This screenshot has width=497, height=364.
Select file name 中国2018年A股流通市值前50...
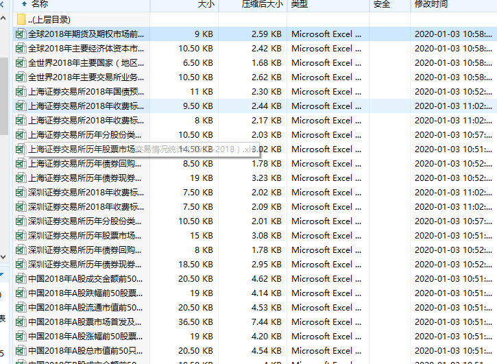(85, 308)
